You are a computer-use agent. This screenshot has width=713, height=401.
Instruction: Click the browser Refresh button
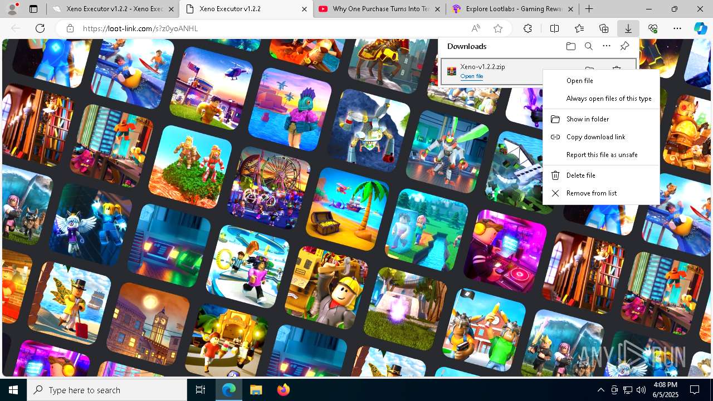[40, 28]
